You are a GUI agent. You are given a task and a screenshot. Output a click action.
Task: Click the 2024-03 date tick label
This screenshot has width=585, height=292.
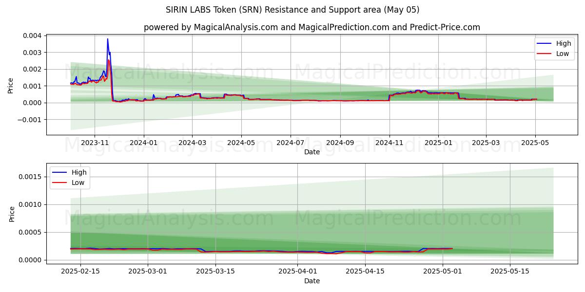pyautogui.click(x=192, y=143)
